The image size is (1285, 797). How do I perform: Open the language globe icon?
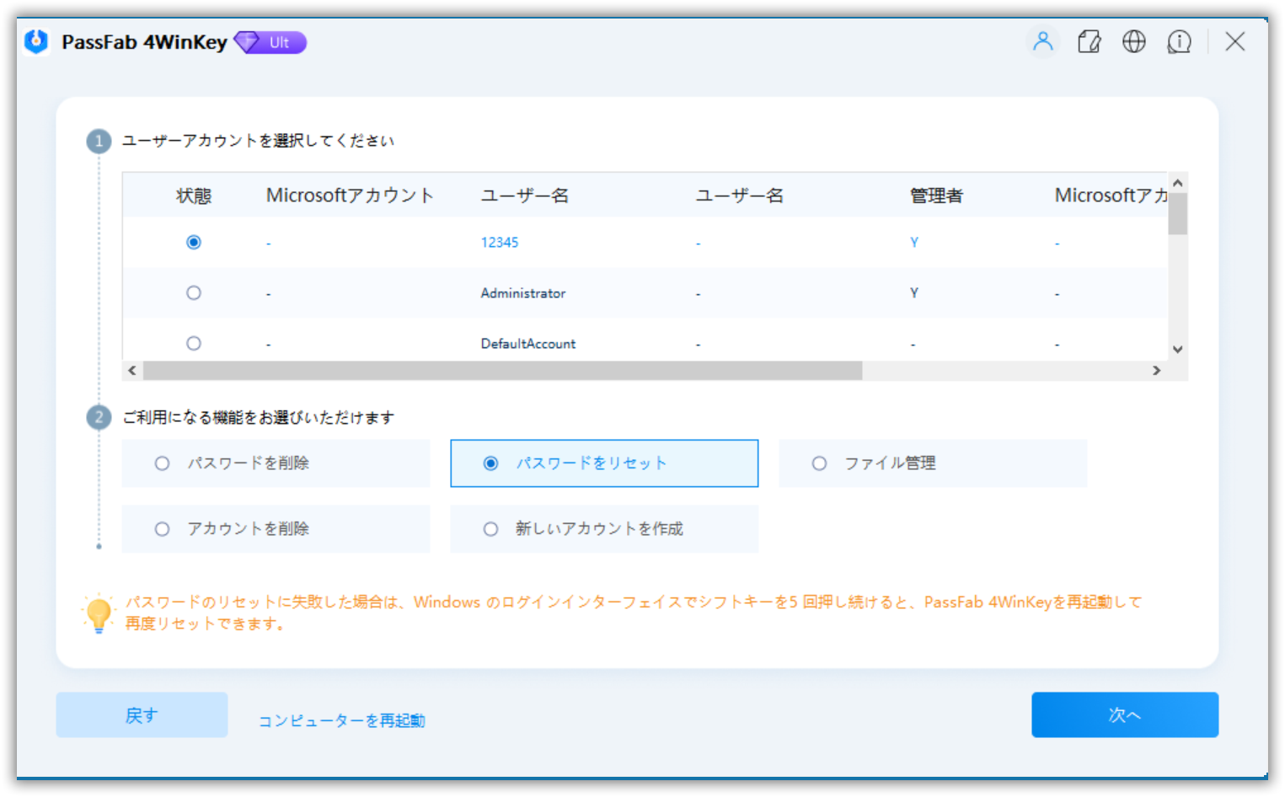coord(1133,41)
